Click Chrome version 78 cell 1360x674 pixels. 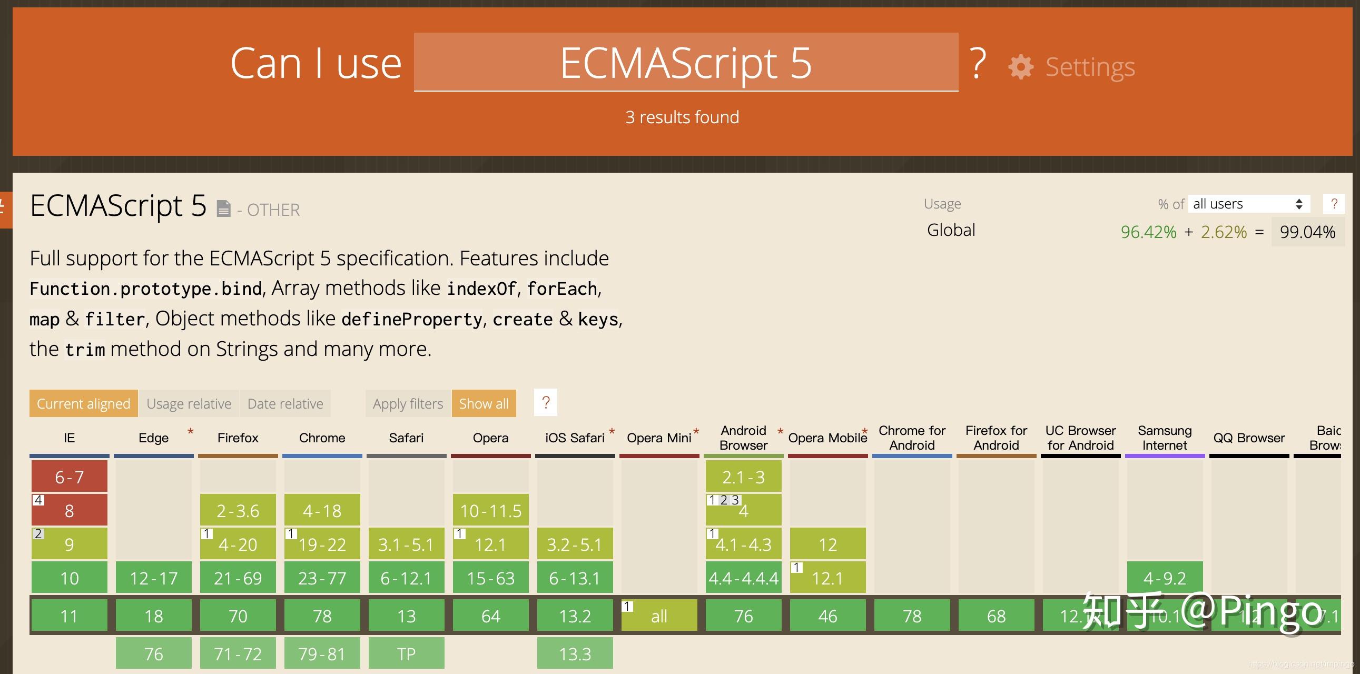(322, 616)
